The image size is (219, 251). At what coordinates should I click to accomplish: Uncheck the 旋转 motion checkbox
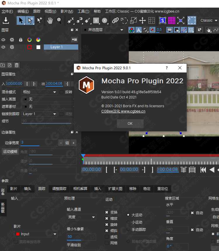[107, 225]
